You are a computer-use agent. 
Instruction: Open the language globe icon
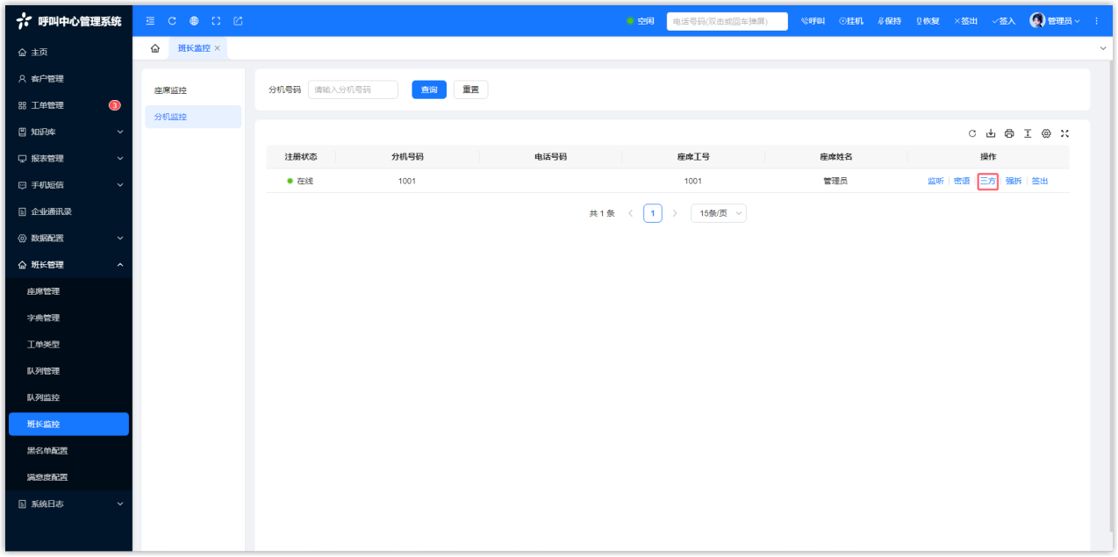194,21
